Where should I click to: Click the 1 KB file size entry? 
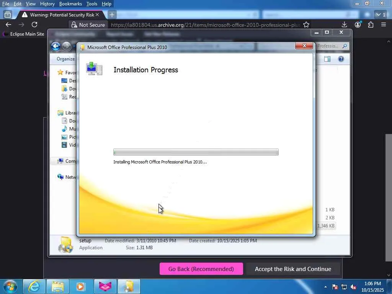tap(330, 210)
